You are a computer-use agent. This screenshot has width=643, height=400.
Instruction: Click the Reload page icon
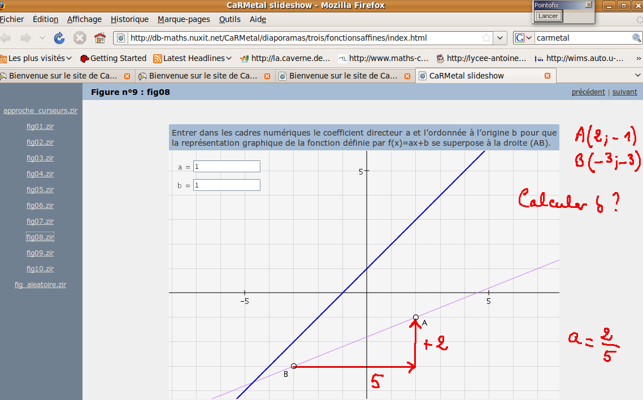click(59, 38)
